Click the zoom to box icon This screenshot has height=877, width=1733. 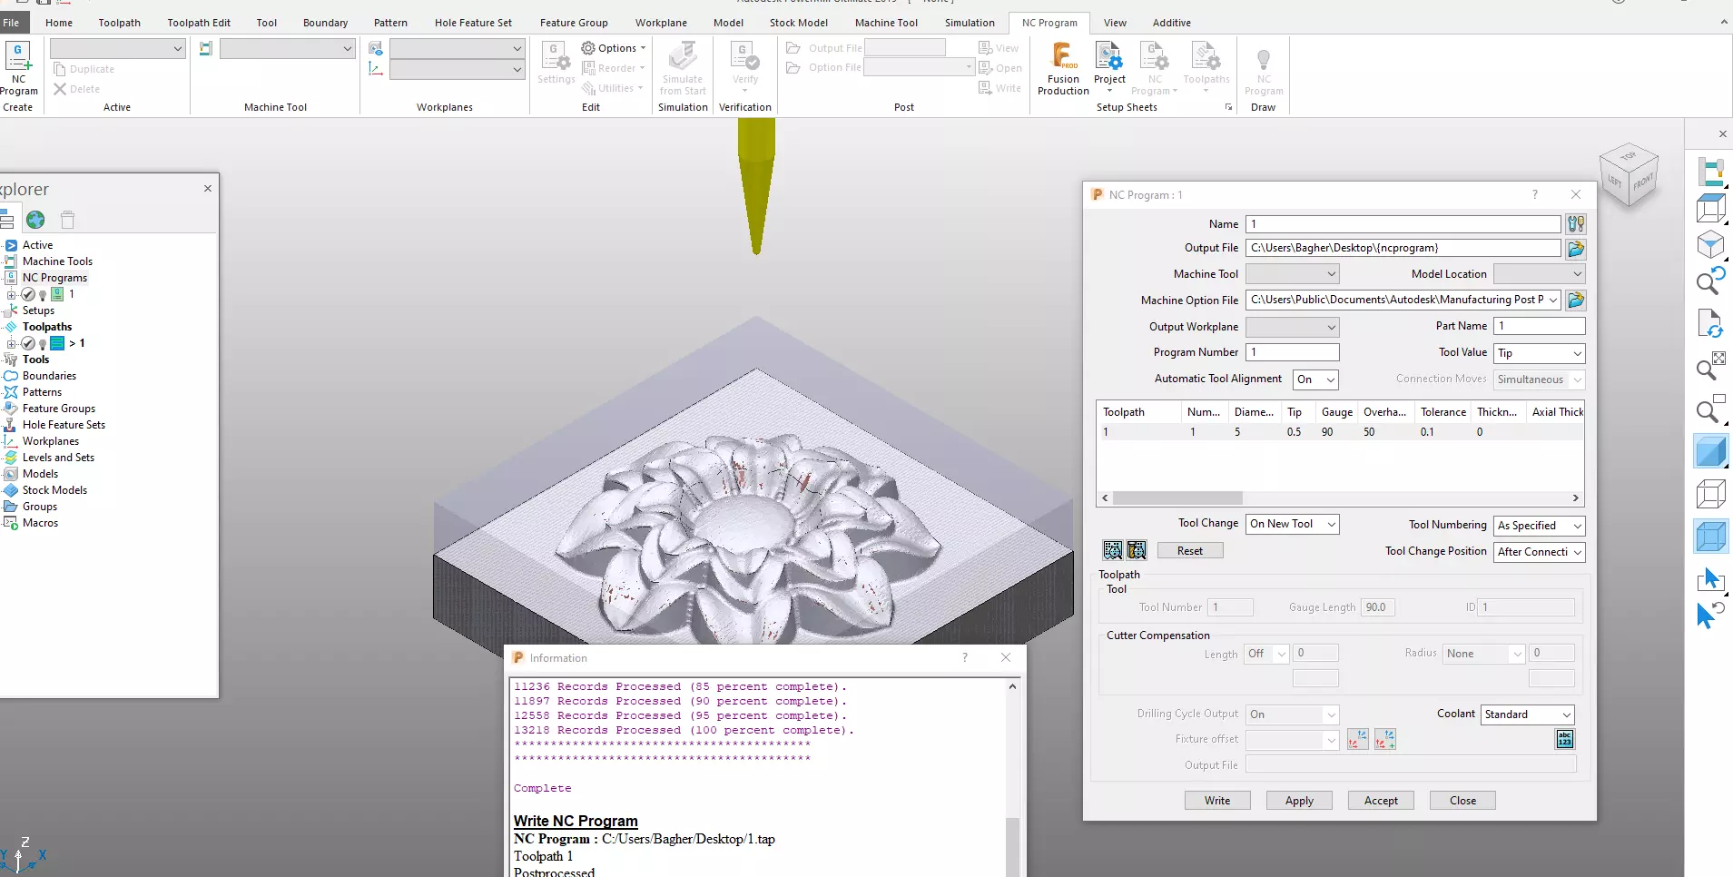point(1711,409)
